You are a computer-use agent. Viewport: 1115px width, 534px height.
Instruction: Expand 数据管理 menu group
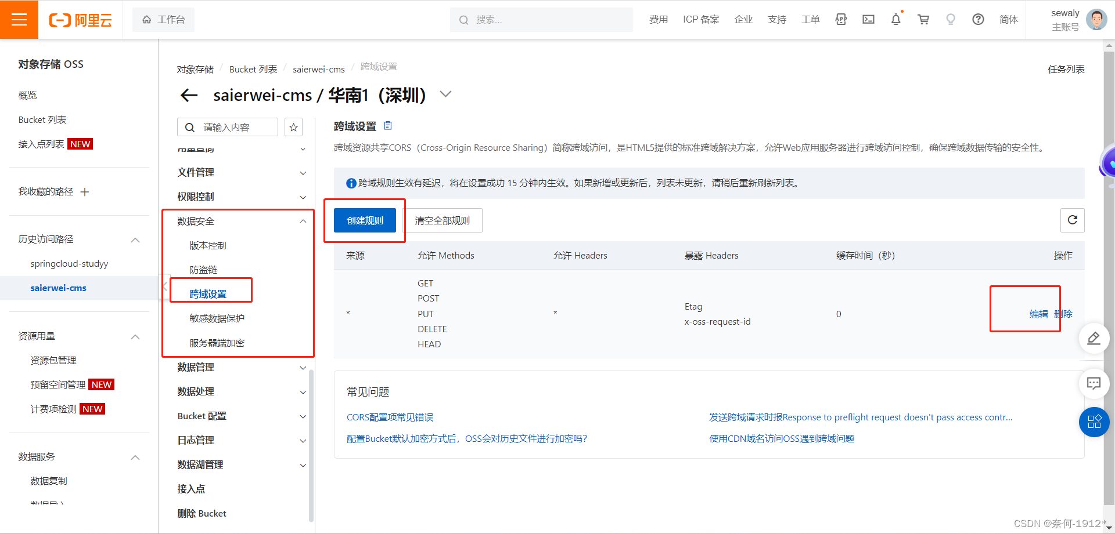(242, 368)
